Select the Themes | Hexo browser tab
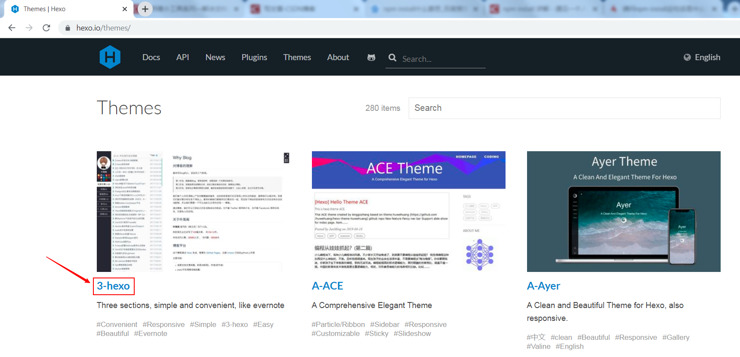Viewport: 740px width, 357px height. pyautogui.click(x=69, y=9)
